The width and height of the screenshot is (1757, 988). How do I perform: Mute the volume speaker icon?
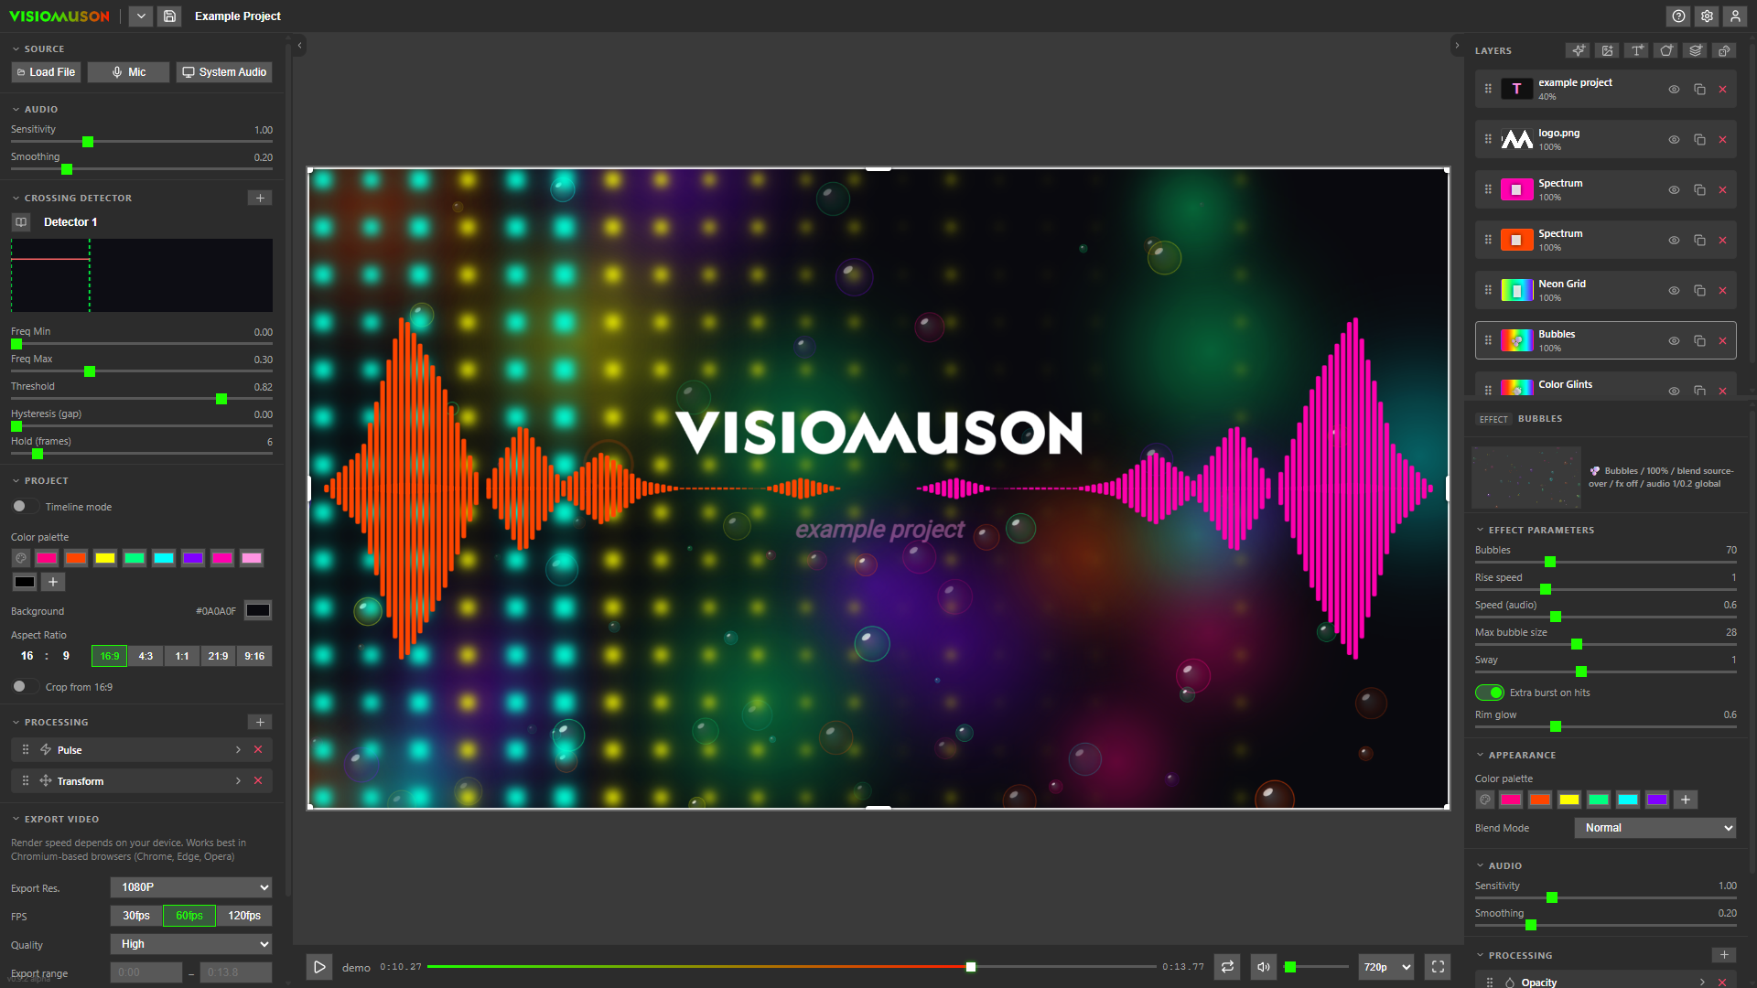[x=1264, y=967]
